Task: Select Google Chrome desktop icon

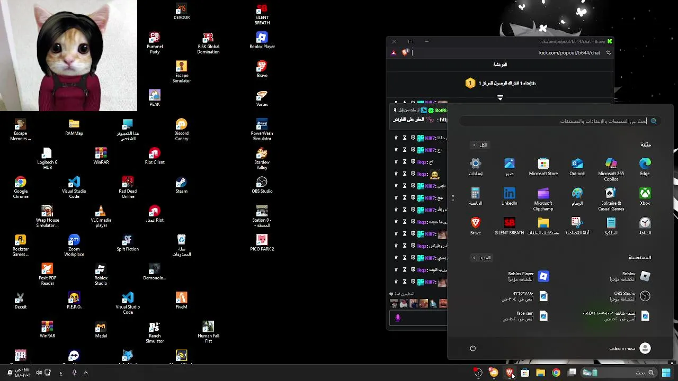Action: point(21,188)
